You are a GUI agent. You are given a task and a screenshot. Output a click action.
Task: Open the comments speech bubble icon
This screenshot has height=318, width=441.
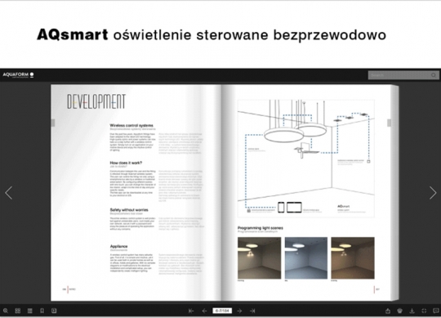pyautogui.click(x=436, y=311)
